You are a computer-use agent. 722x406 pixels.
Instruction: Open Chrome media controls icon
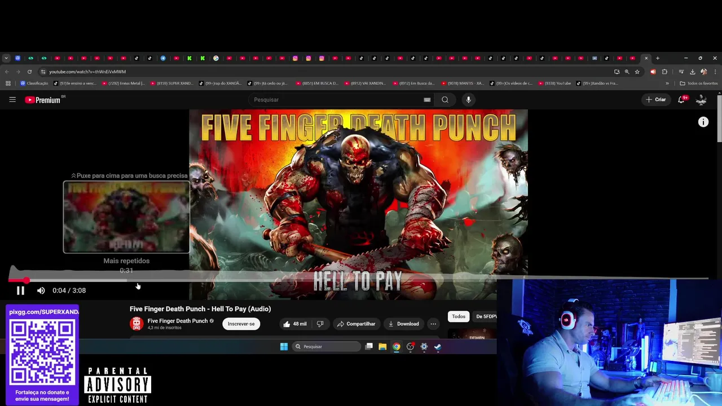[x=681, y=72]
